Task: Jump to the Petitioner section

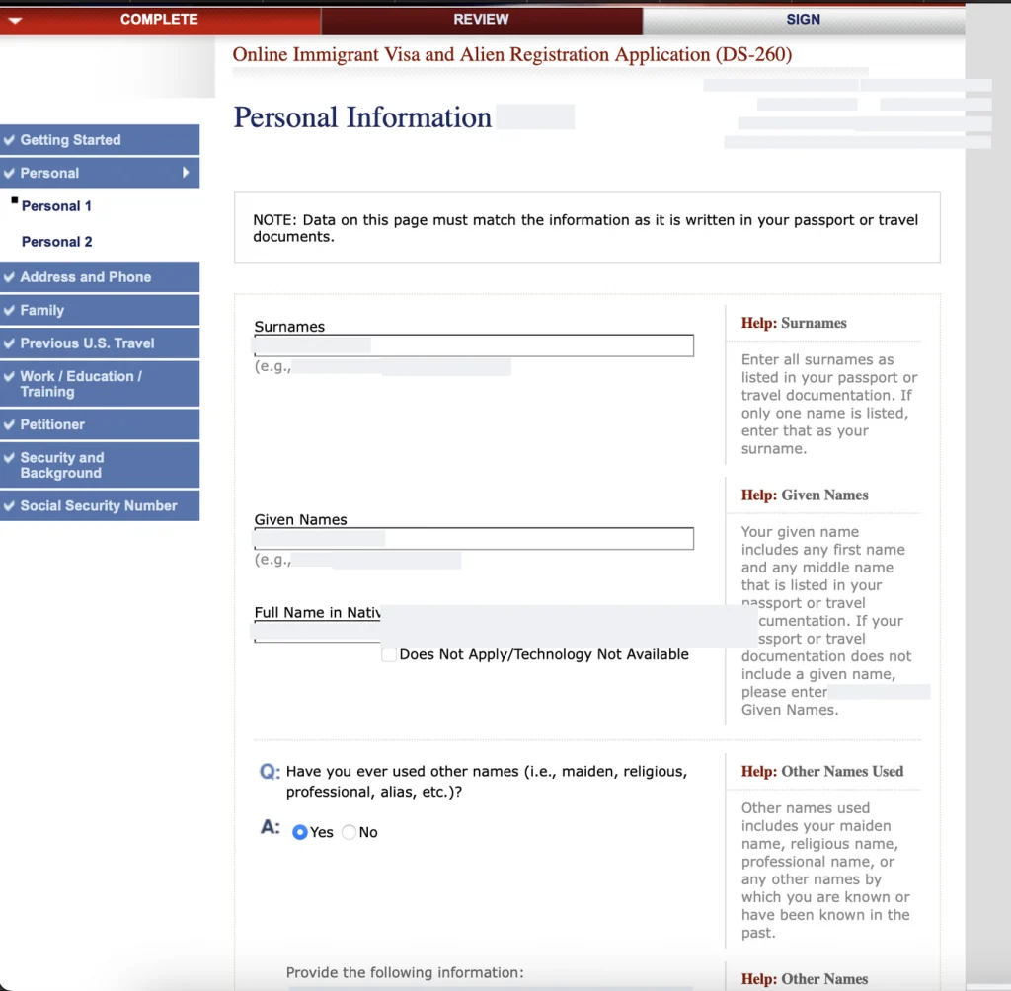Action: 100,424
